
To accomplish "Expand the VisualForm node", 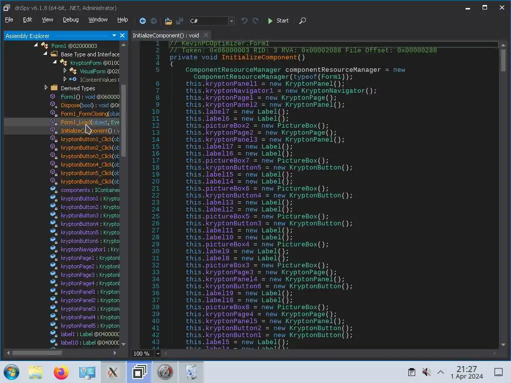I will point(65,70).
